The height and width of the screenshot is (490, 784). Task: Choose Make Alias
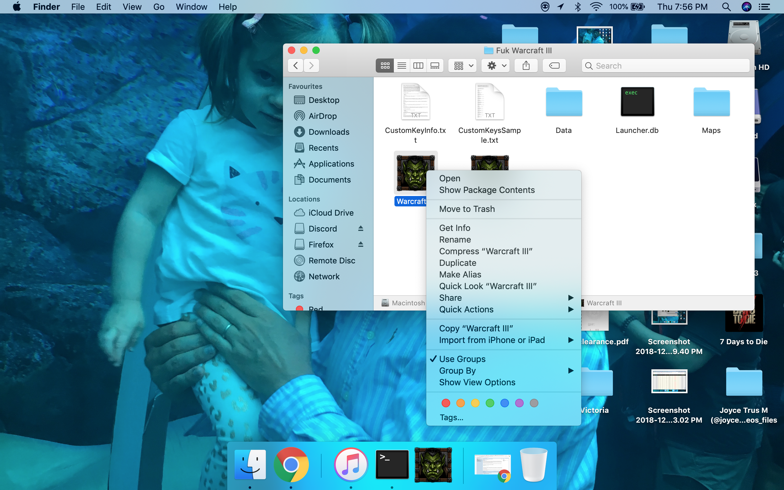point(504,274)
